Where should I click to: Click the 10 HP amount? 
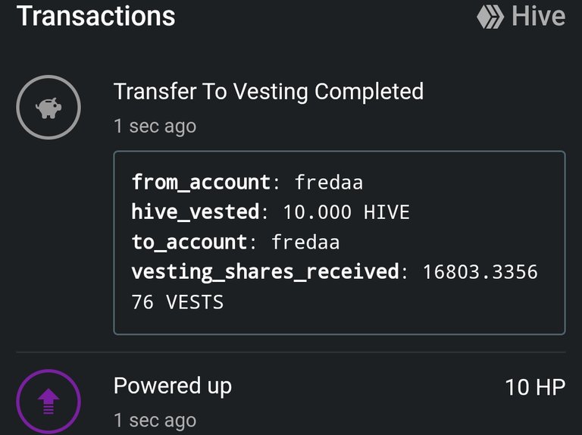pyautogui.click(x=535, y=387)
